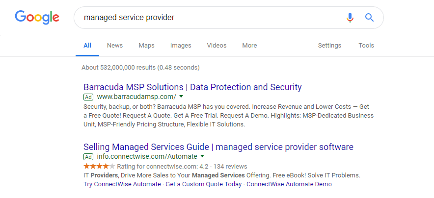Open the search Tools option
The height and width of the screenshot is (198, 434).
[x=366, y=46]
